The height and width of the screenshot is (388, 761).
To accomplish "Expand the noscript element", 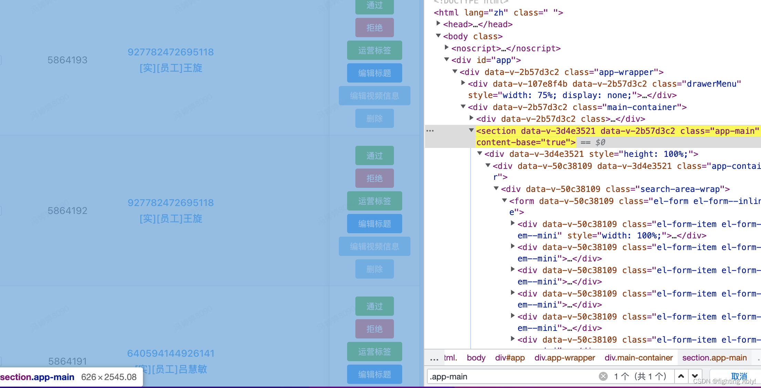I will 447,47.
